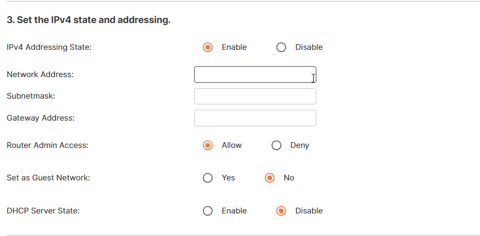Click the 'Gateway Address:' label text
This screenshot has width=480, height=236.
coord(40,118)
